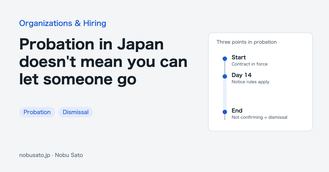
Task: Click the 'nobusato.jp · Nobu Sato' footer text
Action: 51,155
